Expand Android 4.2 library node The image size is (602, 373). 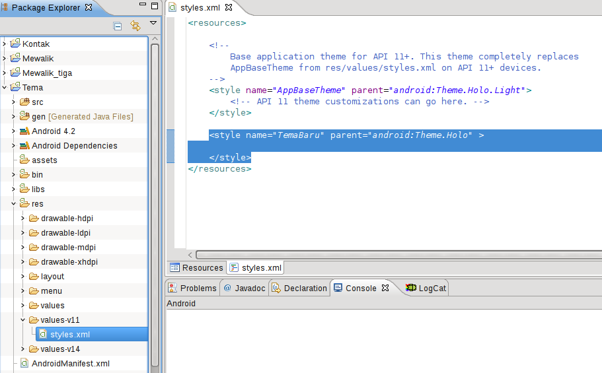(x=13, y=131)
